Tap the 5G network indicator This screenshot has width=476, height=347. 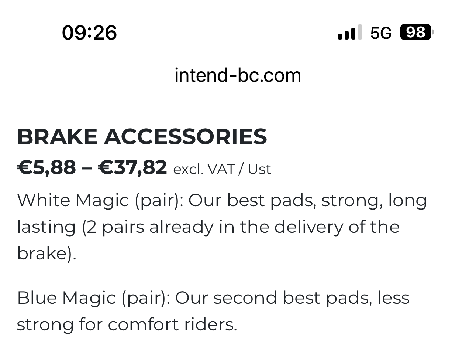point(380,33)
